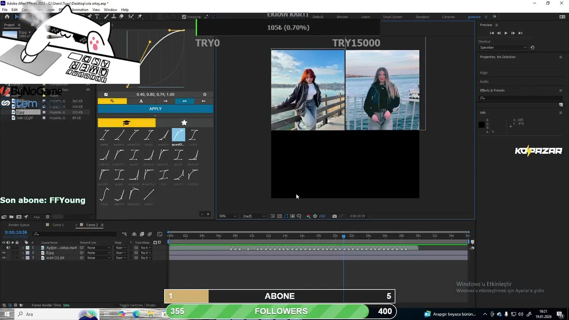
Task: Click the motion blur enable icon in timeline
Action: (150, 234)
